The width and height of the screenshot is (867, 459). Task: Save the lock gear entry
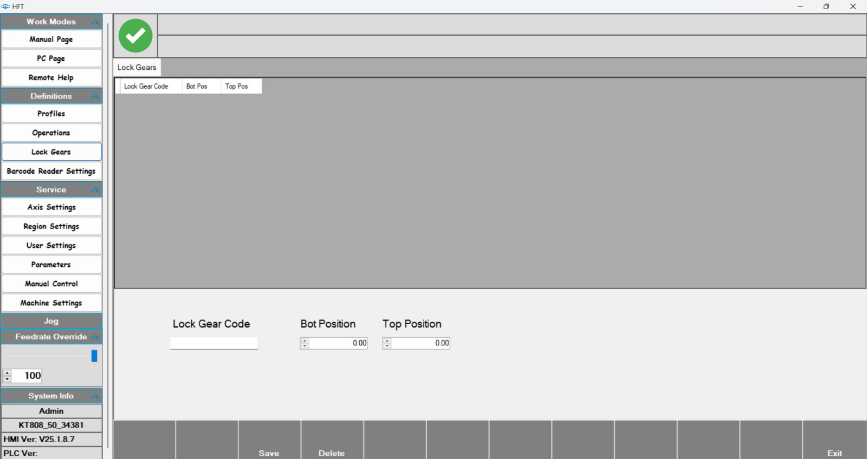click(x=269, y=441)
